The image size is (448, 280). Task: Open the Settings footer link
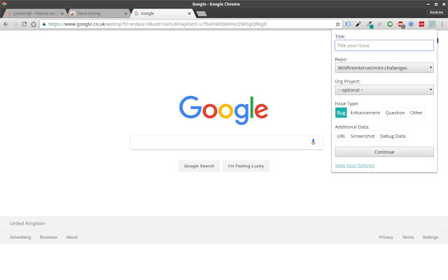pyautogui.click(x=430, y=237)
